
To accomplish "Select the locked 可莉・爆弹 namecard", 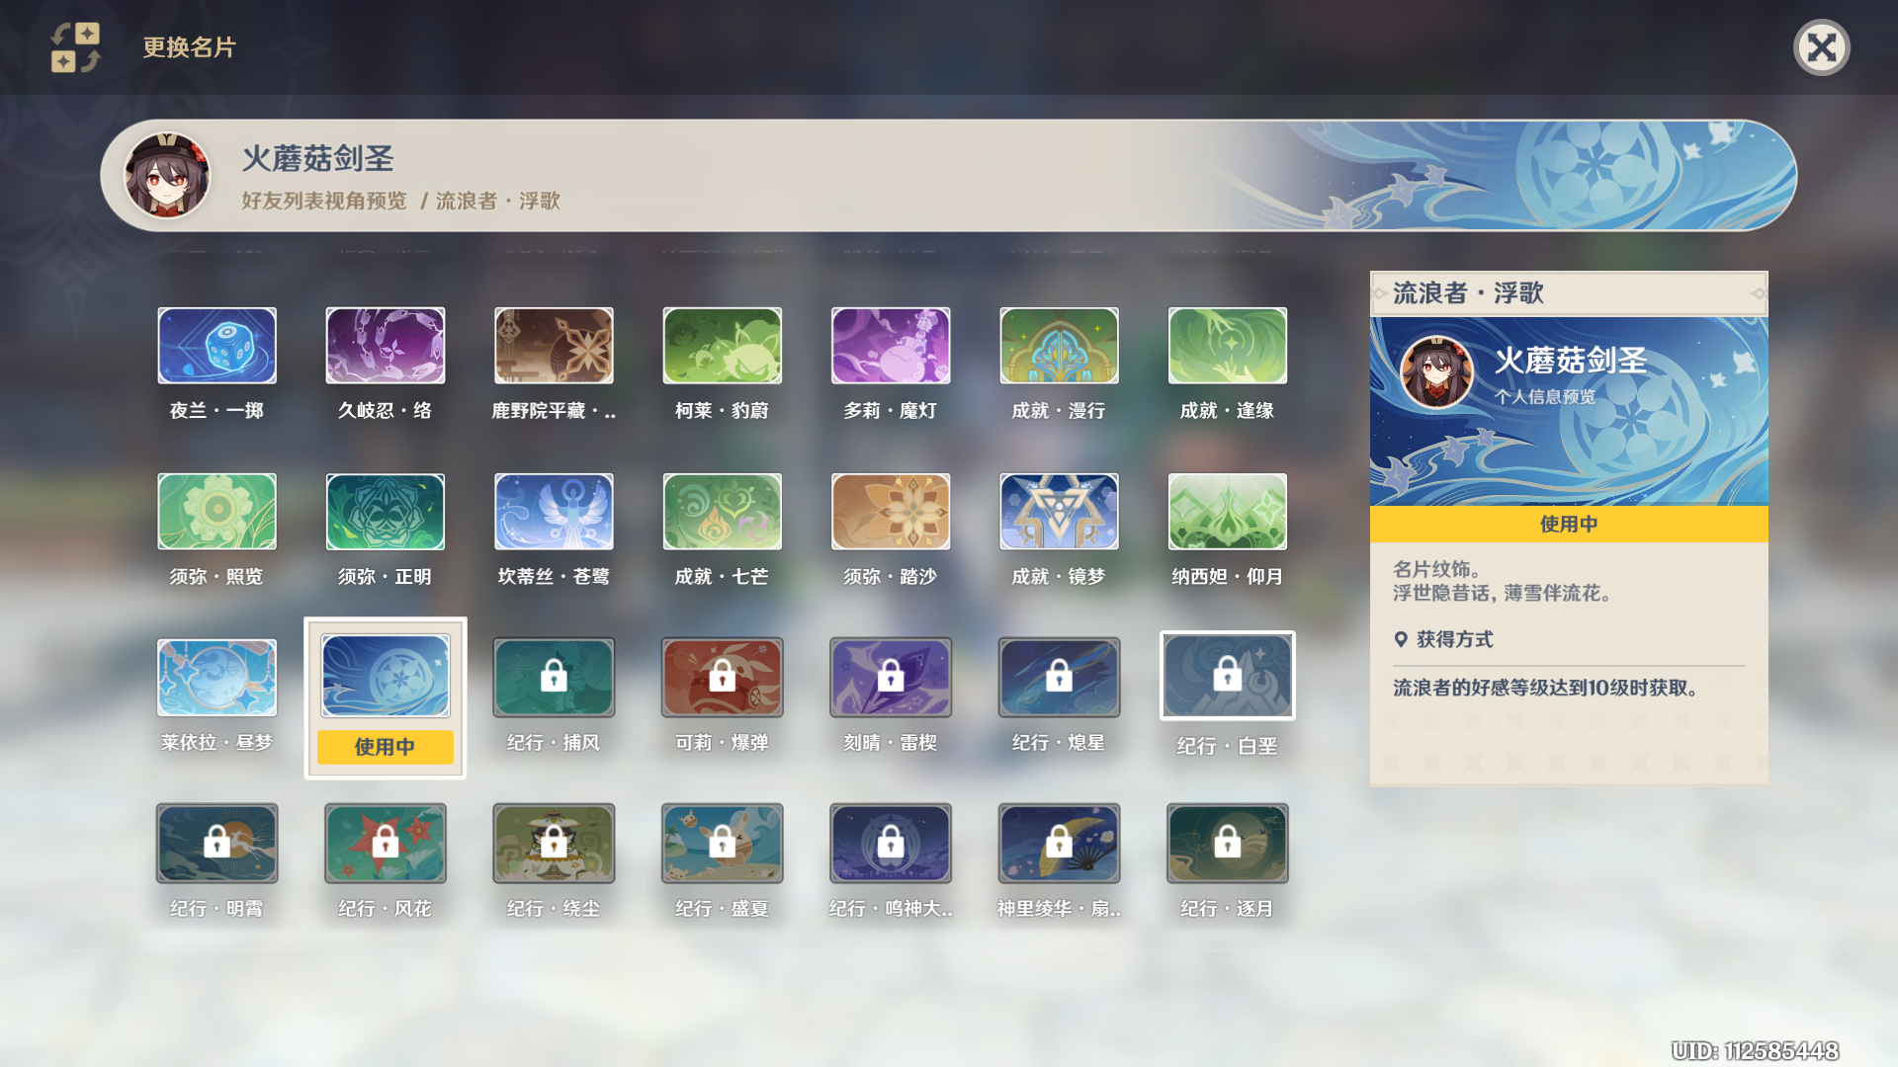I will pos(723,678).
